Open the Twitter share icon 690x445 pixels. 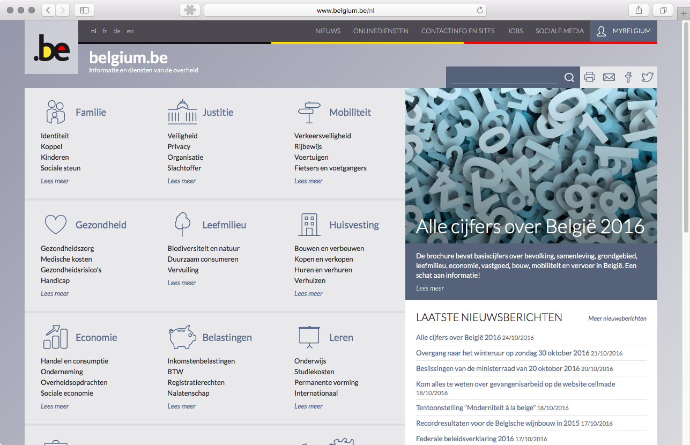(648, 77)
